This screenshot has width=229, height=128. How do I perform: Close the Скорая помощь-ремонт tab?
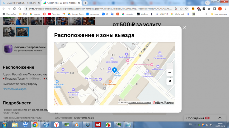tap(79, 3)
